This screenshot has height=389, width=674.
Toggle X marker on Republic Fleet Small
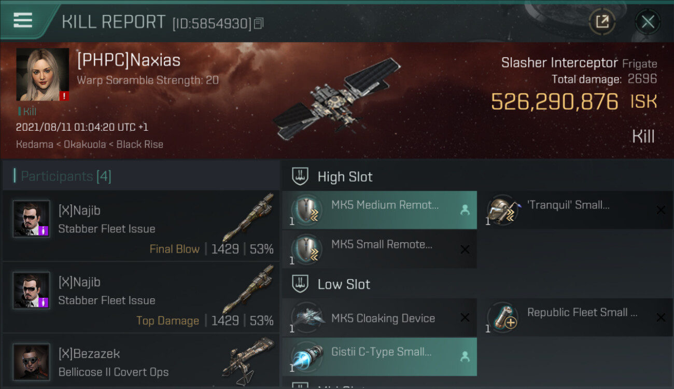661,317
